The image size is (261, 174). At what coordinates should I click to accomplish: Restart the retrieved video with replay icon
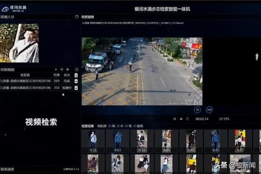pos(188,119)
